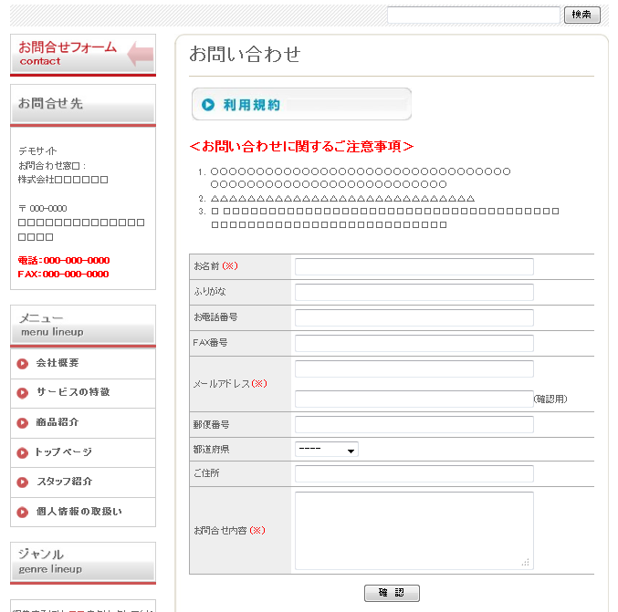
Task: Open the 都道府県 prefecture dropdown
Action: pos(326,450)
